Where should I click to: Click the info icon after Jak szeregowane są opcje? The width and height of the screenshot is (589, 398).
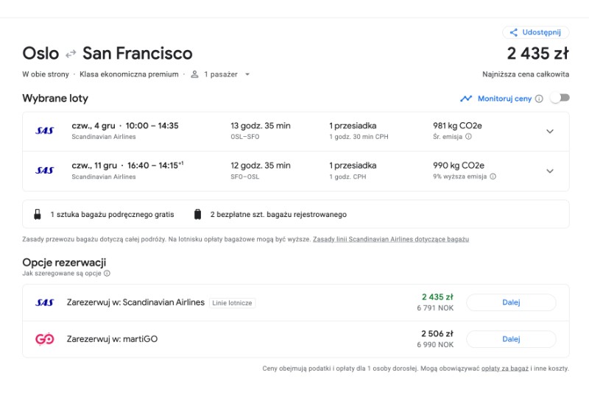tap(107, 274)
